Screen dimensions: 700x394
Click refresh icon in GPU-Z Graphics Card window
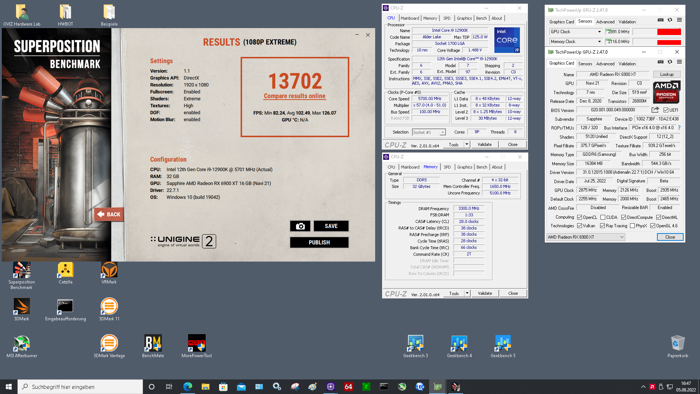pos(670,62)
